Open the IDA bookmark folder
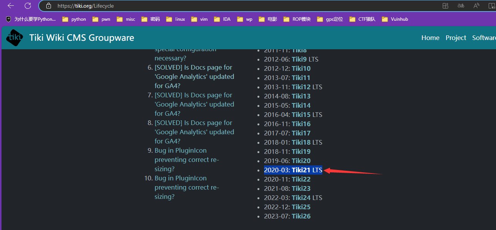Screen dimensions: 496x230 point(222,19)
